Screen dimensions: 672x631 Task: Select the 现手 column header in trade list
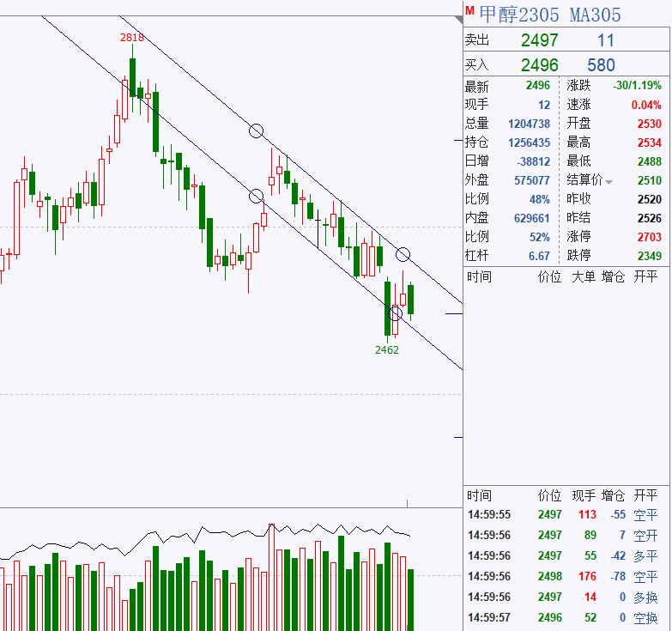coord(584,495)
